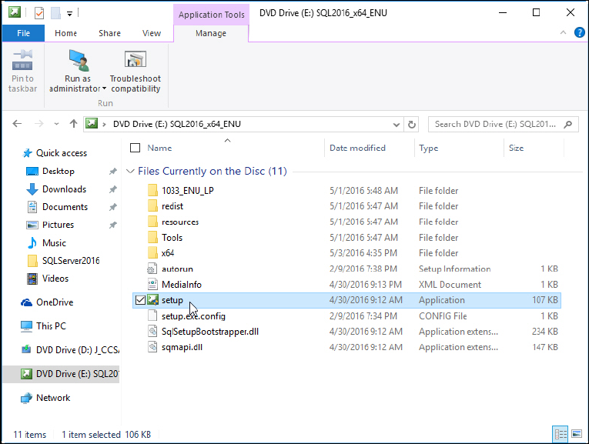Click the search magnifier icon
Screen dimensions: 589x444
[568, 124]
